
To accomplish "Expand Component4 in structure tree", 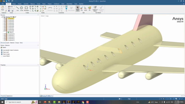I will pyautogui.click(x=3, y=23).
